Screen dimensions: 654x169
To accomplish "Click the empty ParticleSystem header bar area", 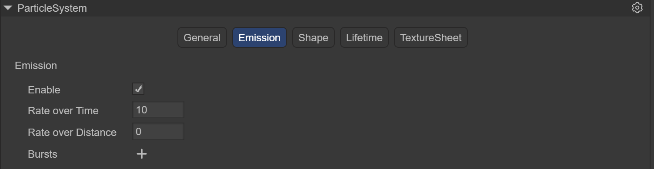I will tap(357, 8).
